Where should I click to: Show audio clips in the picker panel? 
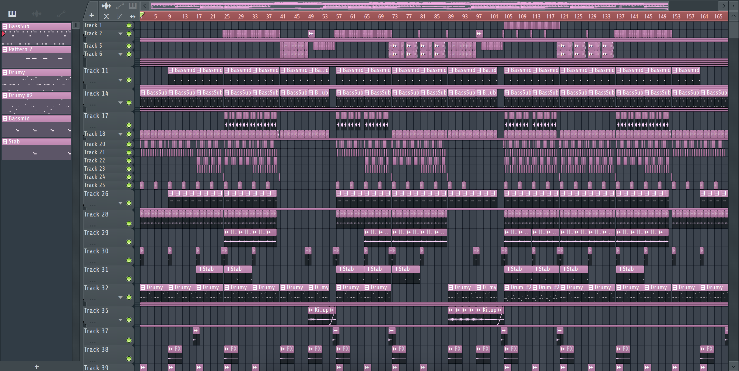37,14
